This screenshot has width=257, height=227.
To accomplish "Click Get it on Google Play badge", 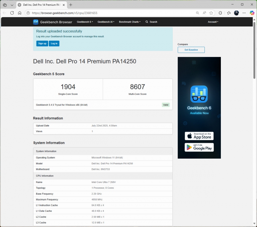I will pos(199,147).
